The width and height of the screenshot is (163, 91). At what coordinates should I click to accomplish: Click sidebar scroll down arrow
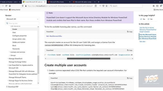coord(38,83)
